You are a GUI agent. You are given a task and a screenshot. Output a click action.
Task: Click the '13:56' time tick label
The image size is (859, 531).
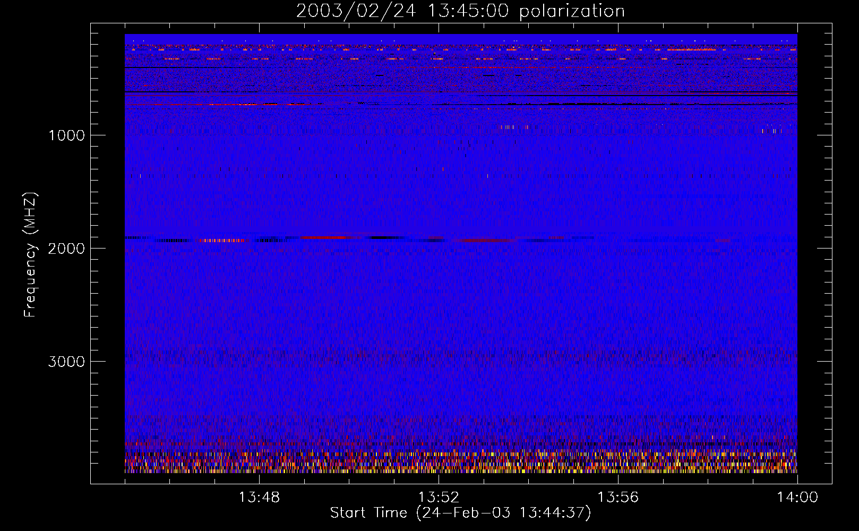618,498
